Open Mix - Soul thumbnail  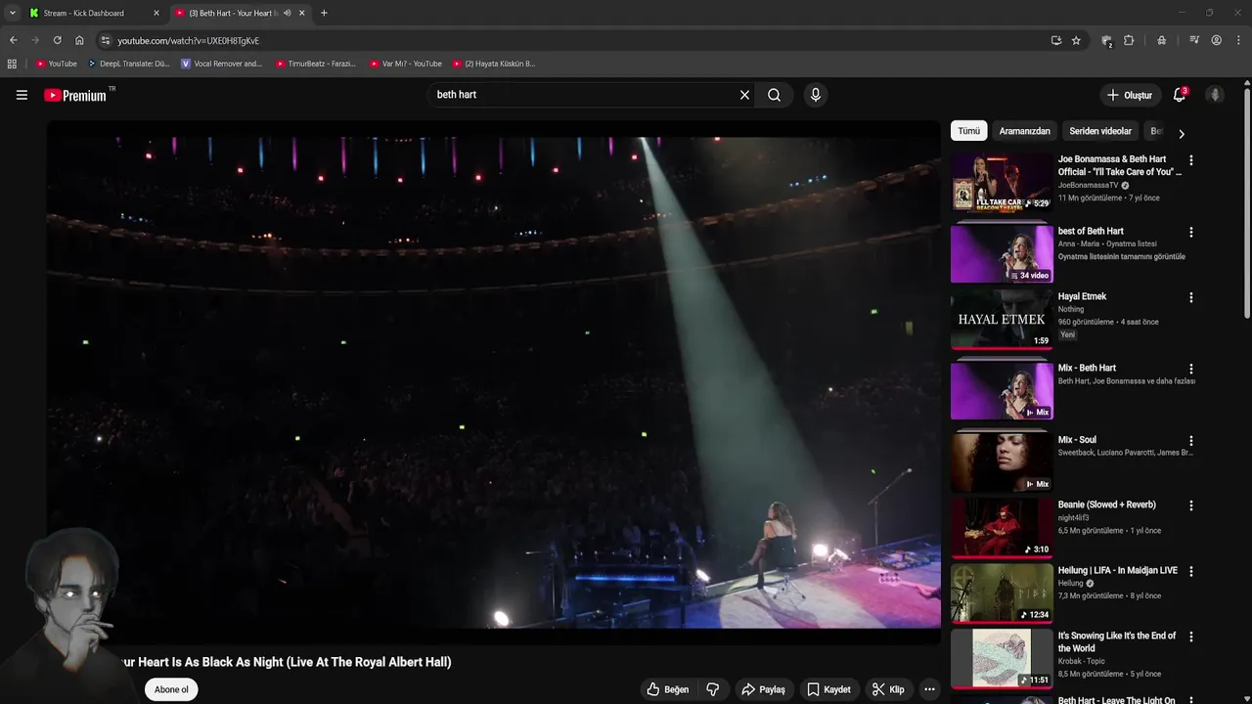1002,462
